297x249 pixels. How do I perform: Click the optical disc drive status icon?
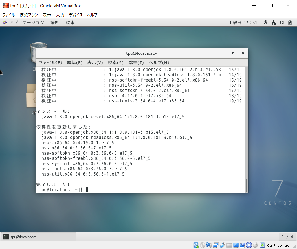pos(202,245)
